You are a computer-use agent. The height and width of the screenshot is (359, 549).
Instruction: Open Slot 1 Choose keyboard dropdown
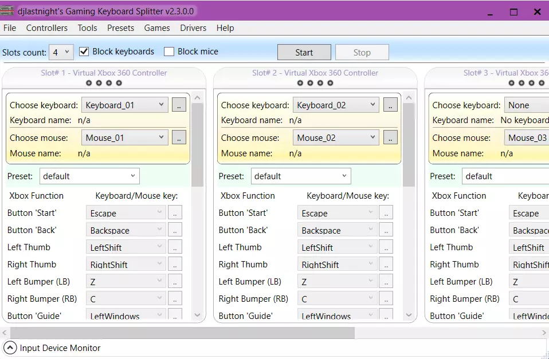125,105
